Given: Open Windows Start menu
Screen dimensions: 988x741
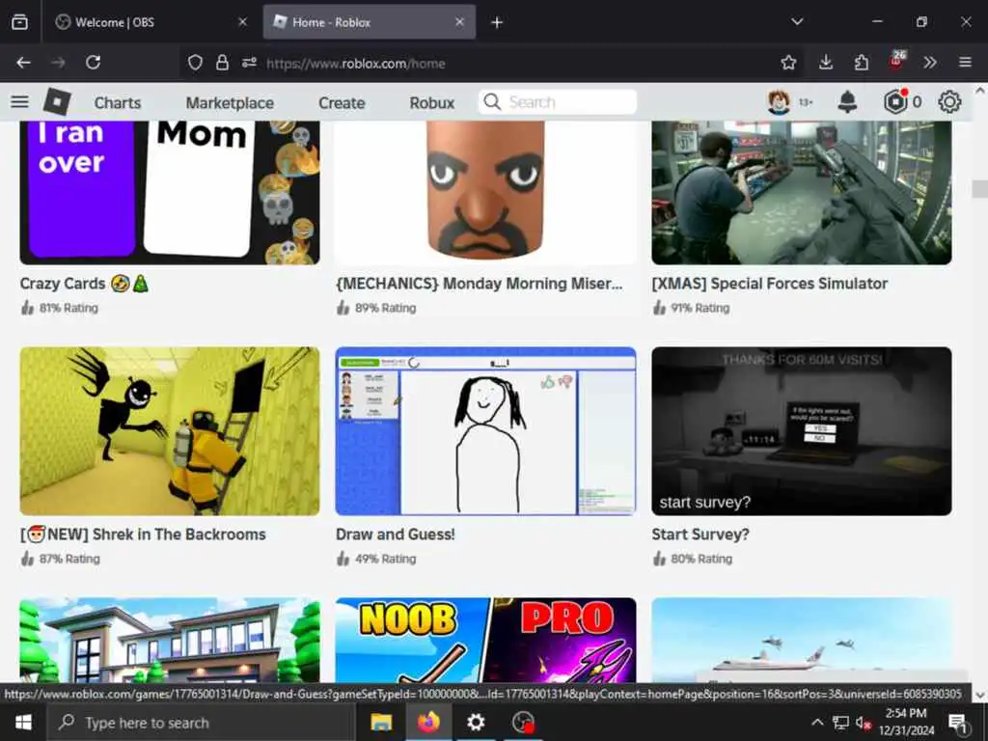Looking at the screenshot, I should pos(23,722).
